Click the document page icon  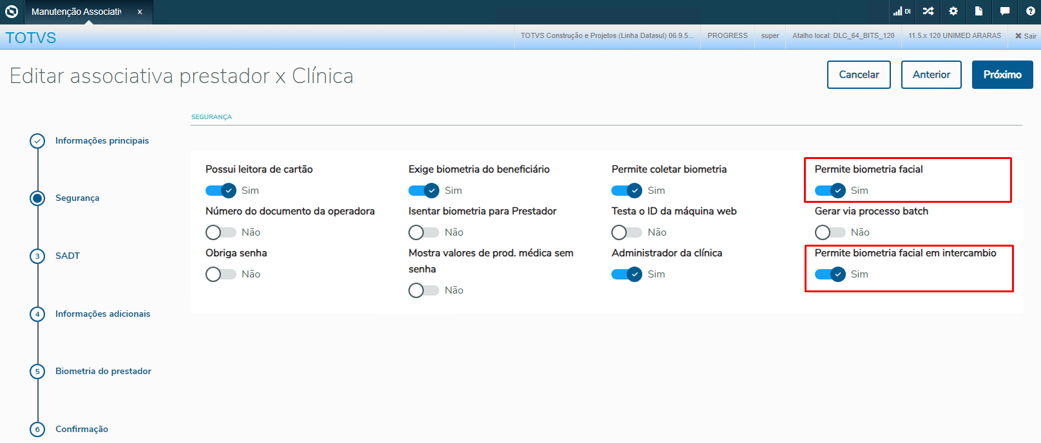pos(979,12)
